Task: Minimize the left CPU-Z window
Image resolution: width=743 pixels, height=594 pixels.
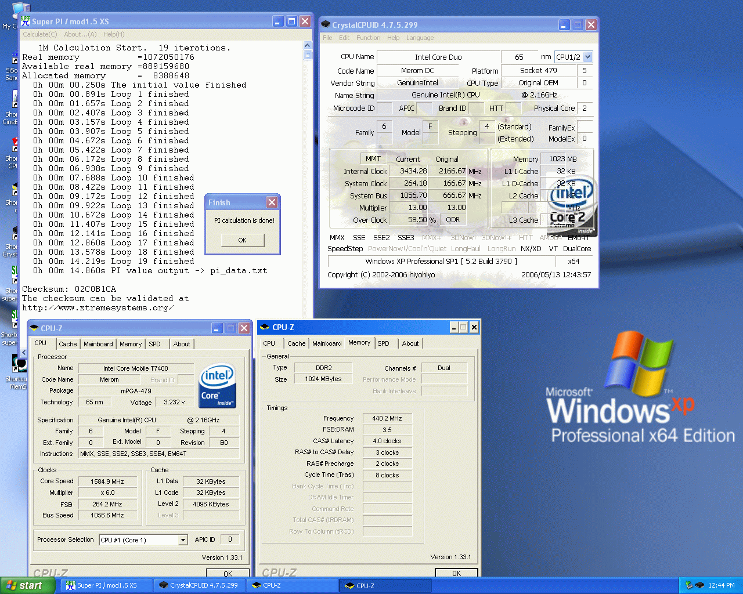Action: 217,328
